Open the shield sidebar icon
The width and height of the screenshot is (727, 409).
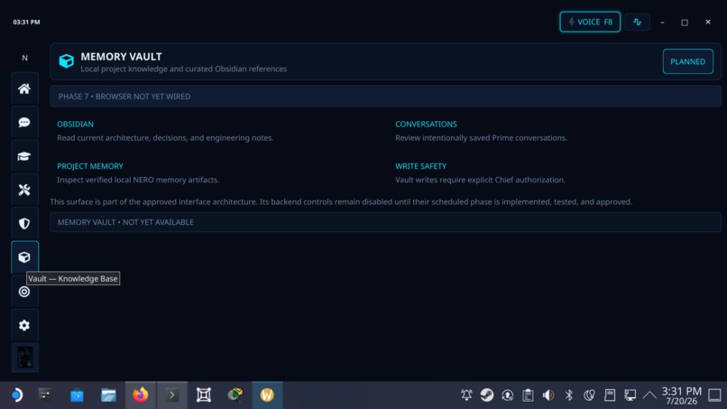tap(24, 224)
